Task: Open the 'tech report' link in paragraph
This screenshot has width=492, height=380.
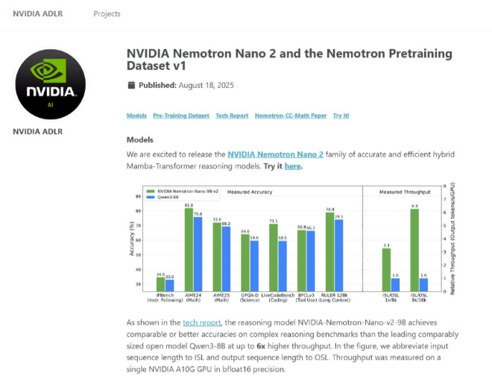Action: (202, 323)
